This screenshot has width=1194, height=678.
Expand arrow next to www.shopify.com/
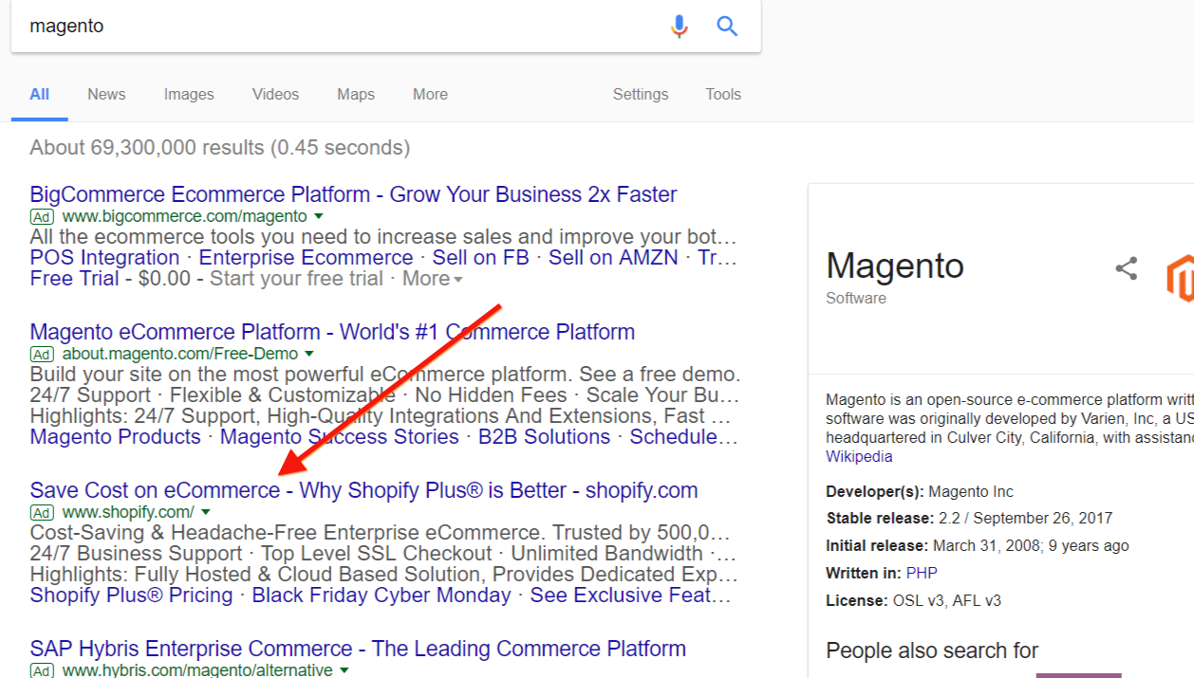point(205,512)
